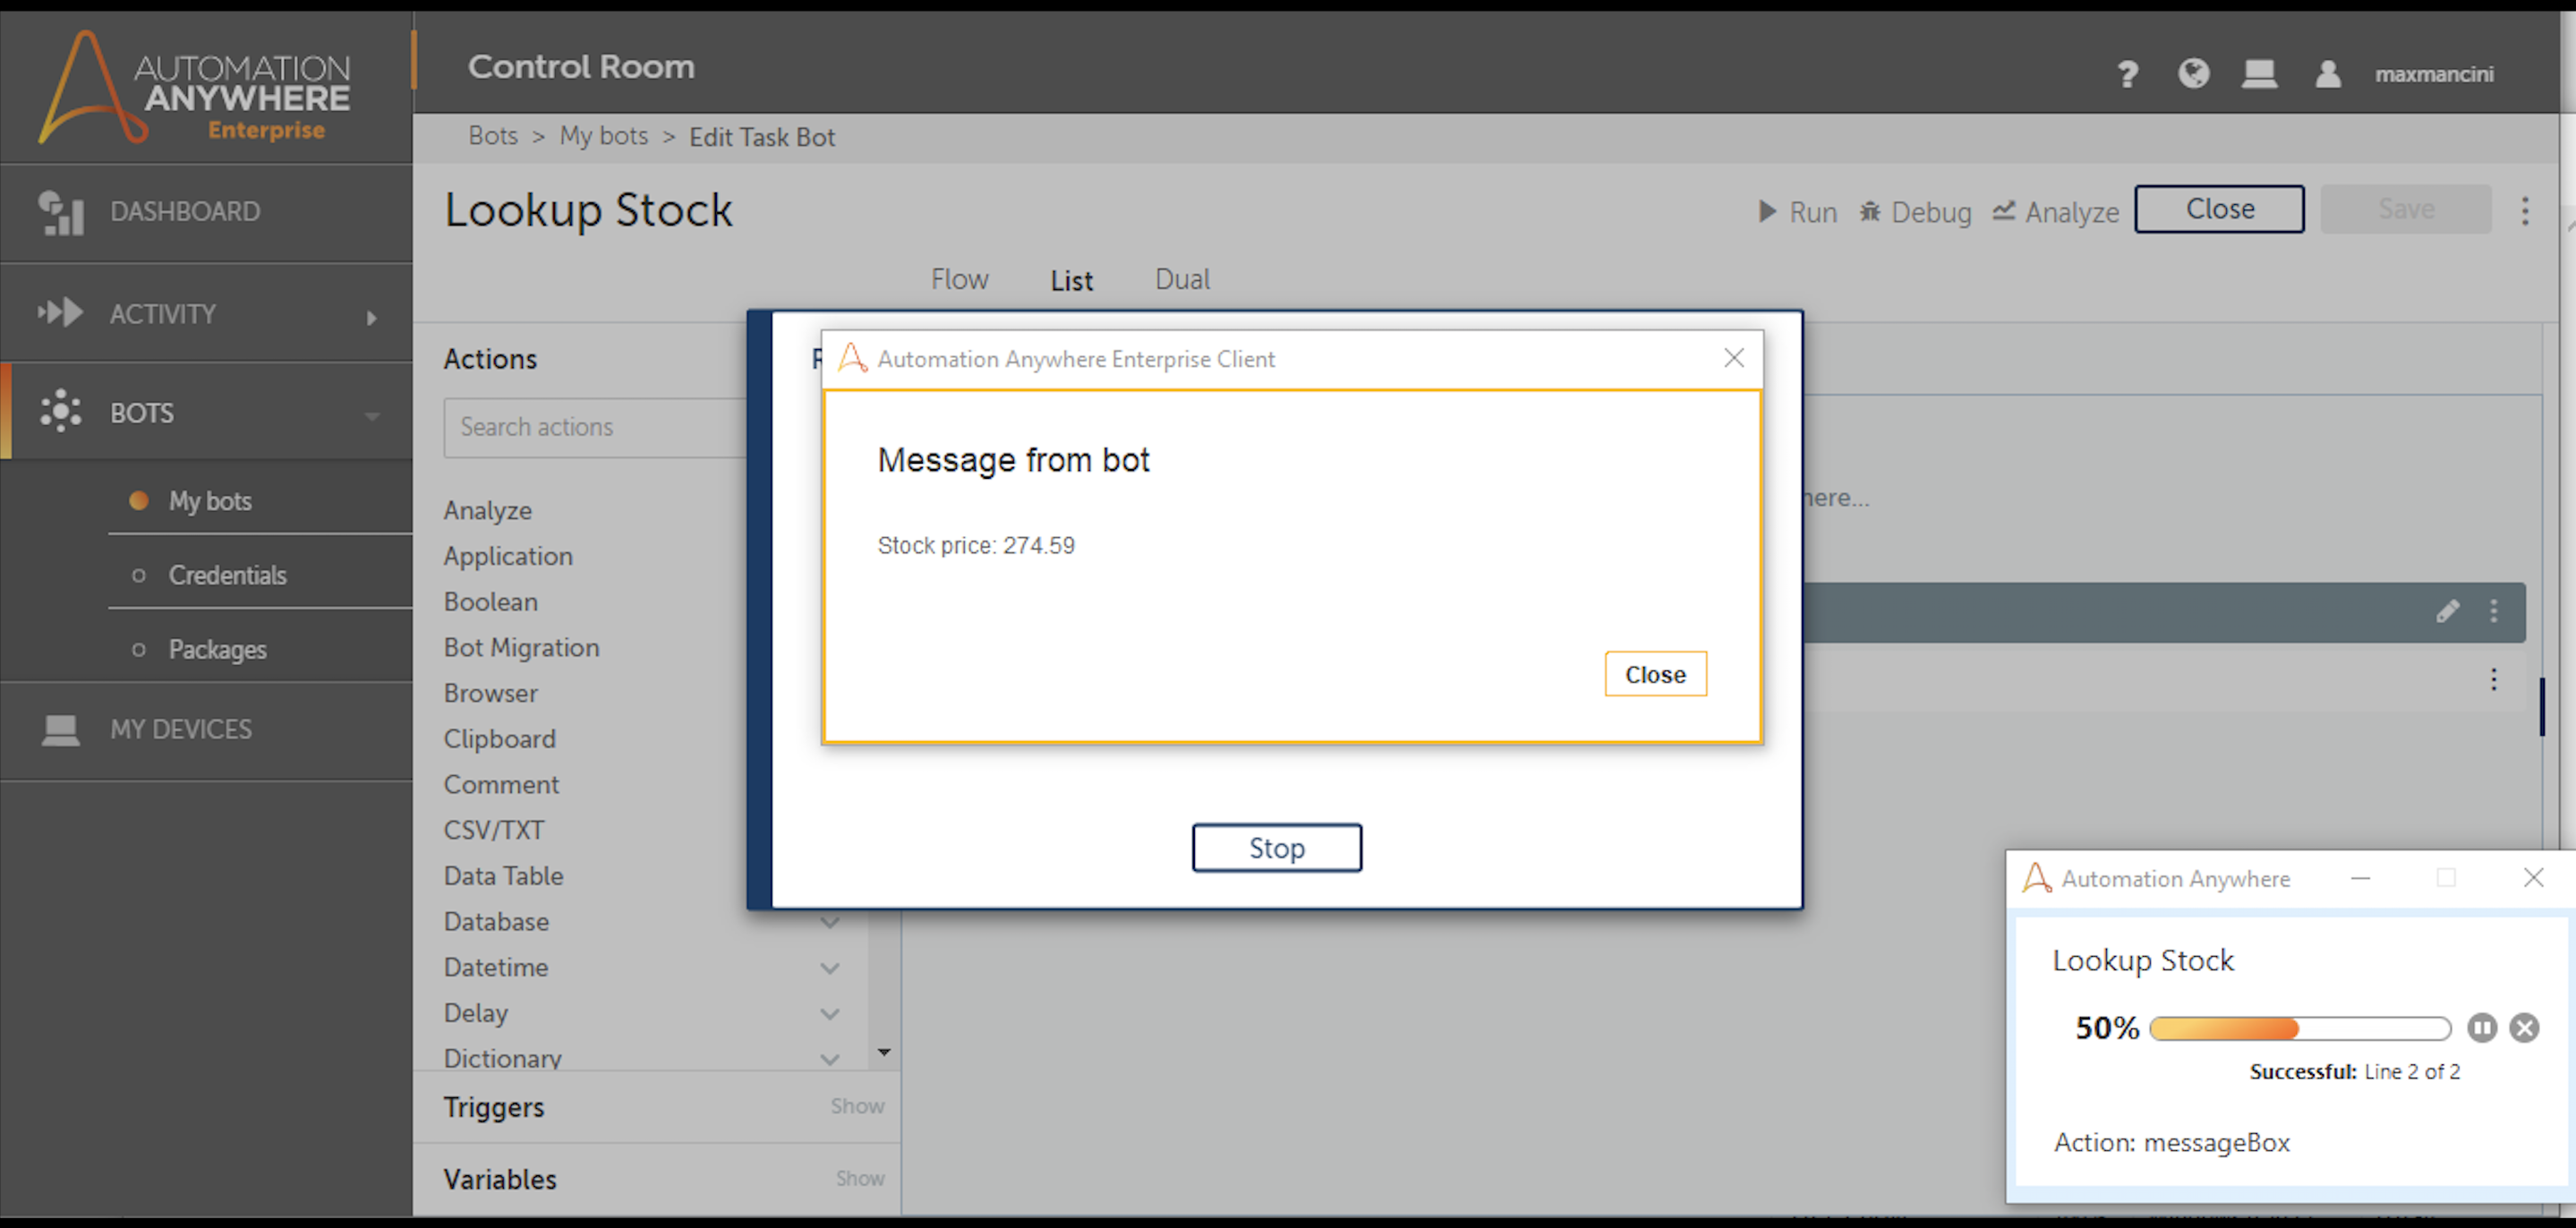Expand the Database actions group

[x=829, y=922]
